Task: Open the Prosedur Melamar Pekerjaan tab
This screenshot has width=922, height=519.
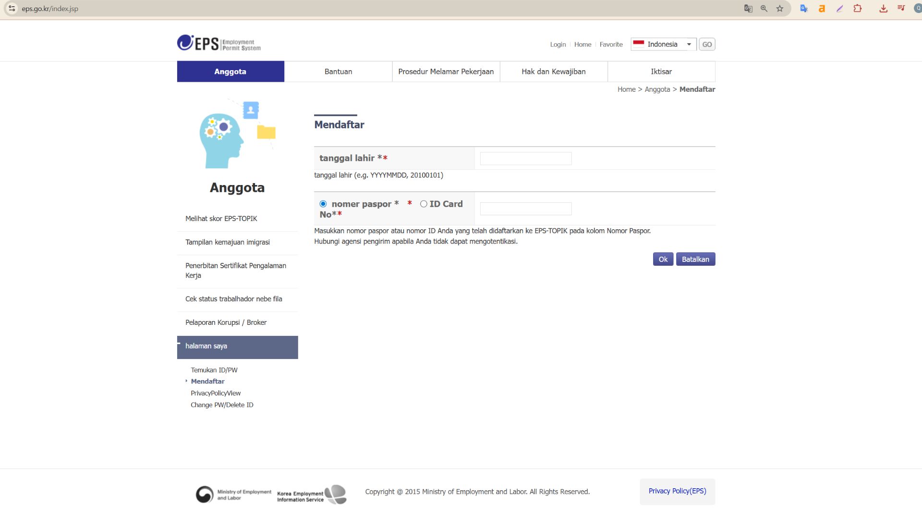Action: point(446,72)
